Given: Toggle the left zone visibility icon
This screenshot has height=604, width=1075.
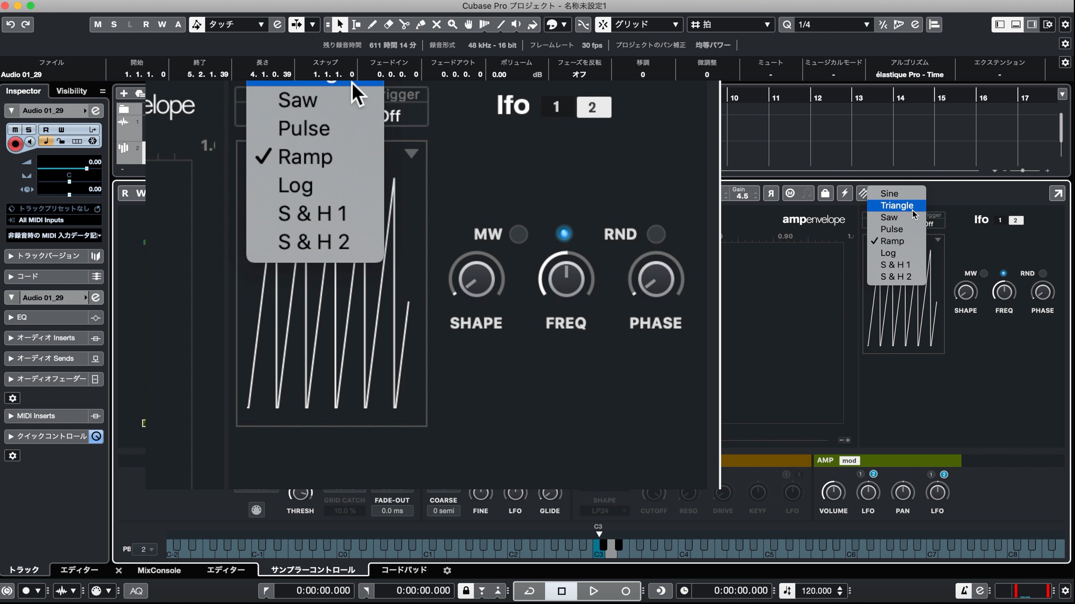Looking at the screenshot, I should (x=1000, y=25).
